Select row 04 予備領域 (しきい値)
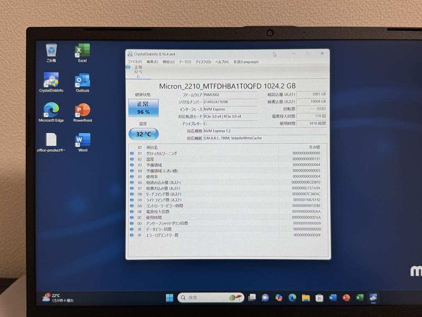422x317 pixels. coord(225,171)
